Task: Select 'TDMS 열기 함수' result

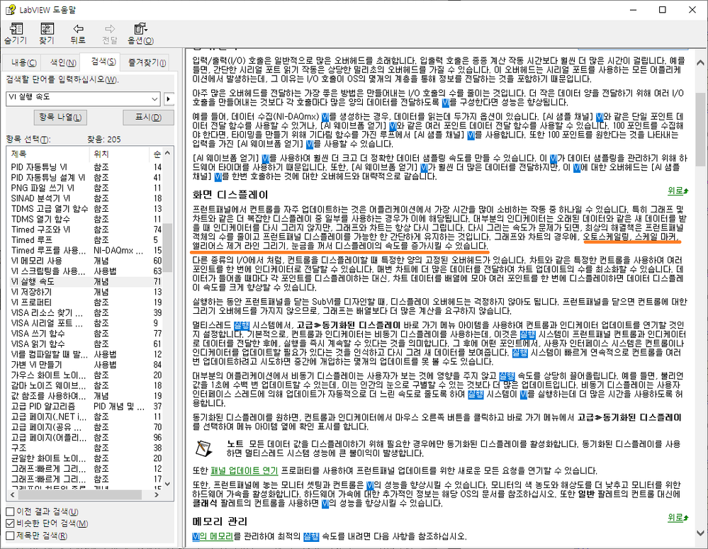Action: (85, 219)
